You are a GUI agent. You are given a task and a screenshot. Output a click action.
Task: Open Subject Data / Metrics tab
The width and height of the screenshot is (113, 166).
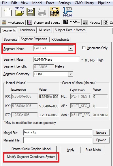click(70, 30)
